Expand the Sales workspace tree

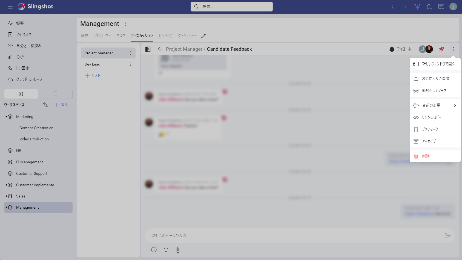point(7,196)
